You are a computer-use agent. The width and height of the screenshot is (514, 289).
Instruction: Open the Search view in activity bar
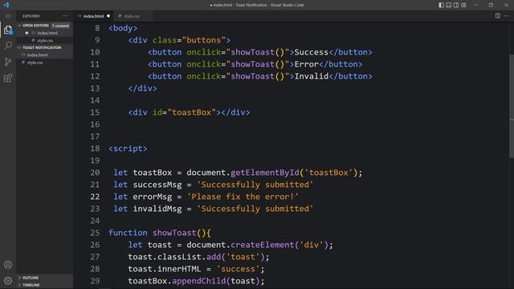(x=8, y=46)
